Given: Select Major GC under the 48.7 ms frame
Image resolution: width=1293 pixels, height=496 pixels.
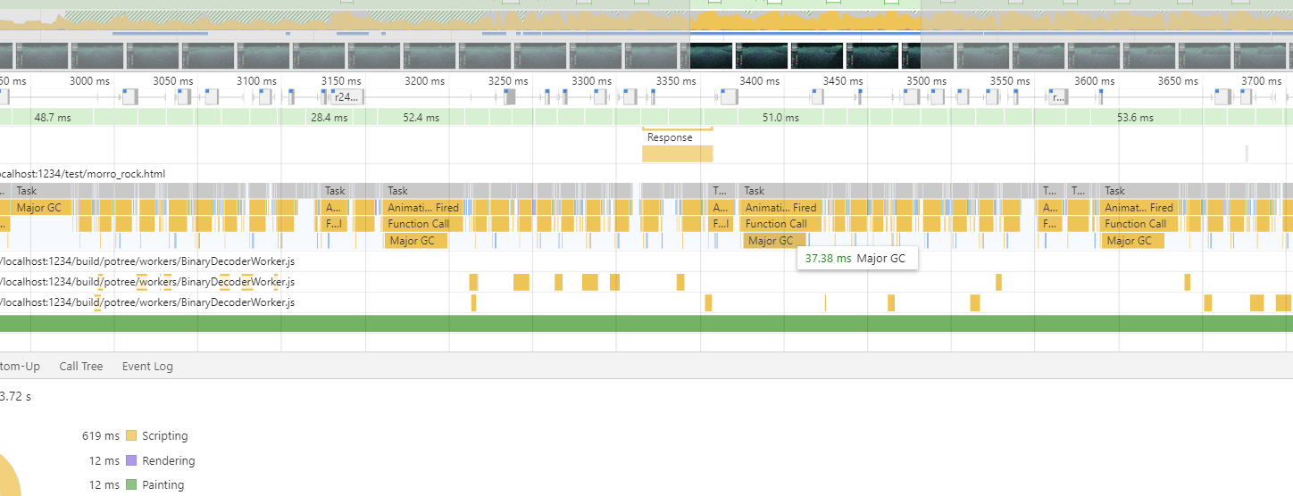Looking at the screenshot, I should pos(42,207).
